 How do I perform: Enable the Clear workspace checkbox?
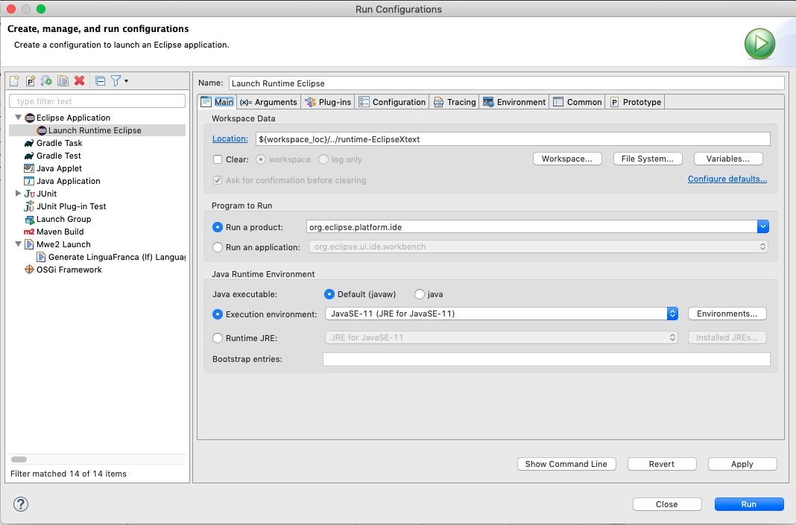(218, 159)
